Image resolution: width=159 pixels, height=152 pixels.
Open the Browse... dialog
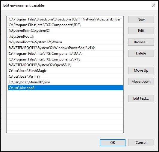pos(141,42)
